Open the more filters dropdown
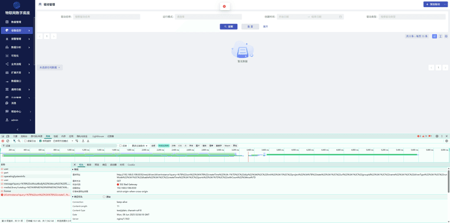 coord(140,146)
